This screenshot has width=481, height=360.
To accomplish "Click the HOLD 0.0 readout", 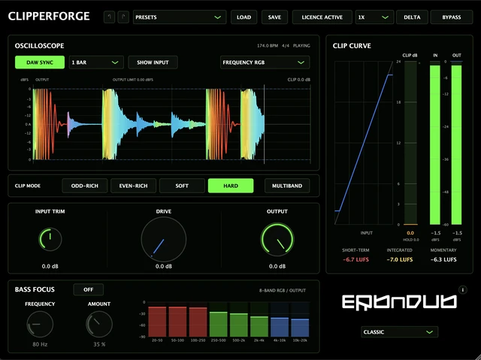I will click(411, 240).
